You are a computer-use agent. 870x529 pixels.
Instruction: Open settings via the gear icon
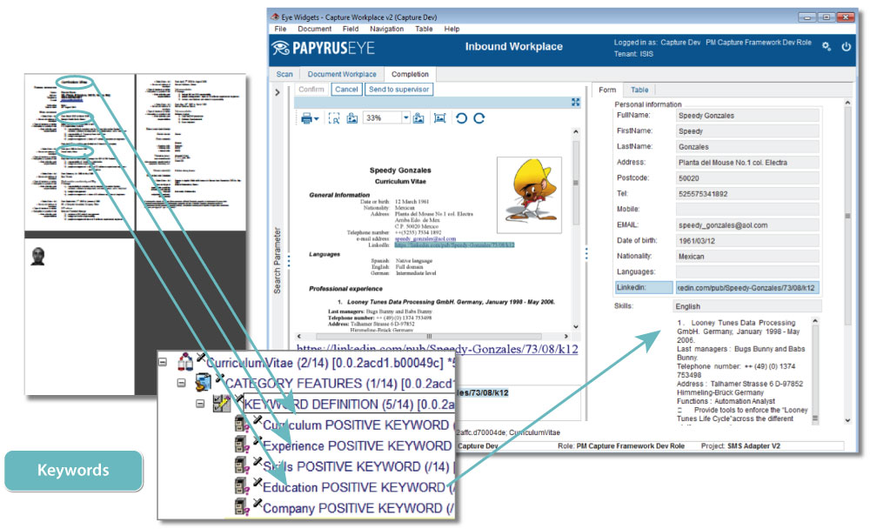[x=826, y=47]
